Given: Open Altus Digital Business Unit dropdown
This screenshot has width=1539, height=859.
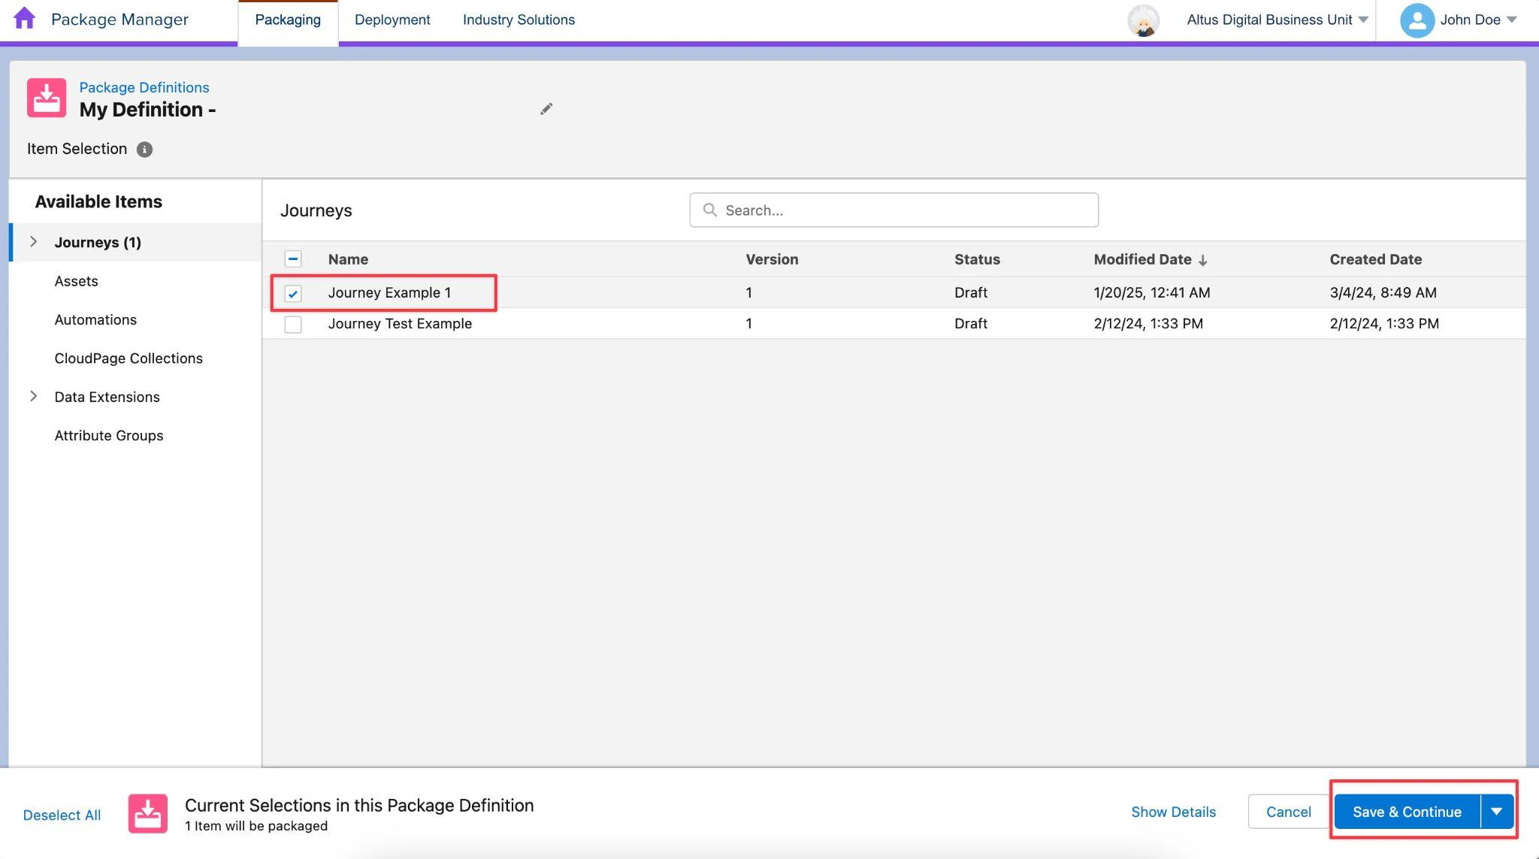Looking at the screenshot, I should pyautogui.click(x=1277, y=20).
